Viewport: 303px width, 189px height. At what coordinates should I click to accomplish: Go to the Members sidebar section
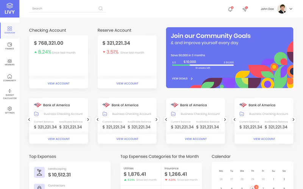pos(10,62)
